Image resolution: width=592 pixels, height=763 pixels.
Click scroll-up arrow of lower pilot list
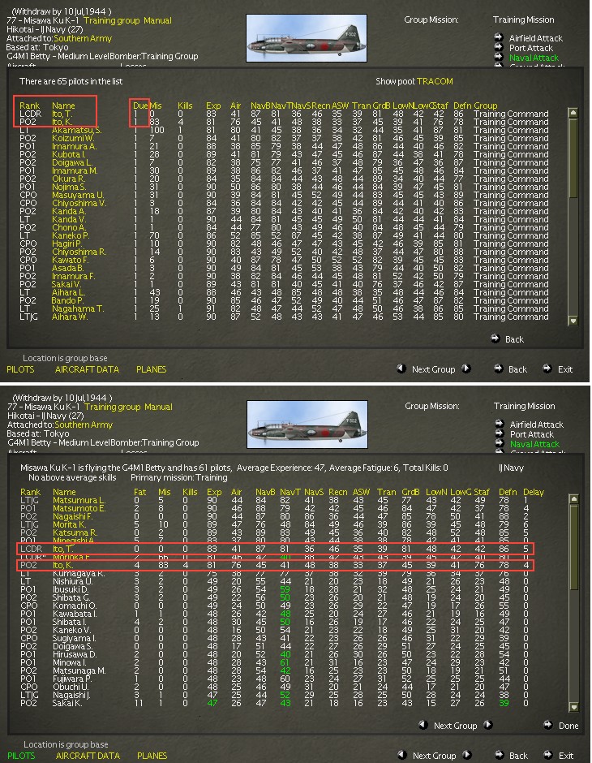573,498
